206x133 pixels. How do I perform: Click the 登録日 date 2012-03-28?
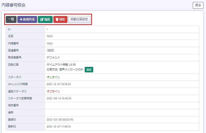60,120
